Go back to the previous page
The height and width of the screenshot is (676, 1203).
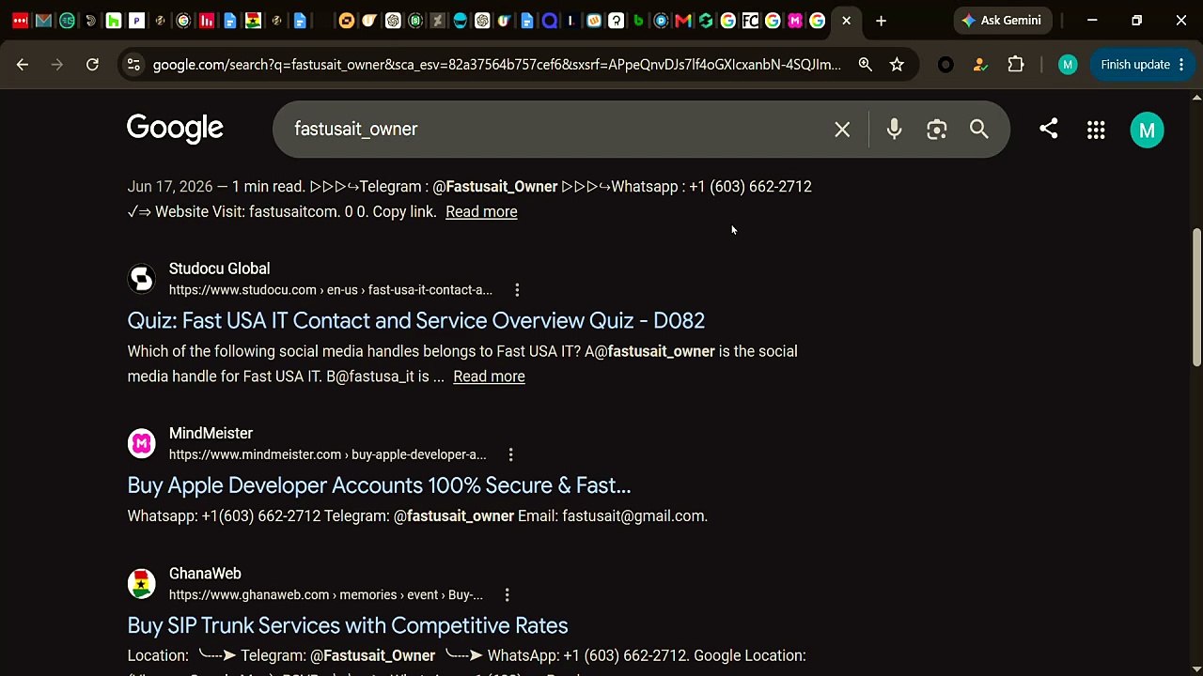click(x=23, y=65)
